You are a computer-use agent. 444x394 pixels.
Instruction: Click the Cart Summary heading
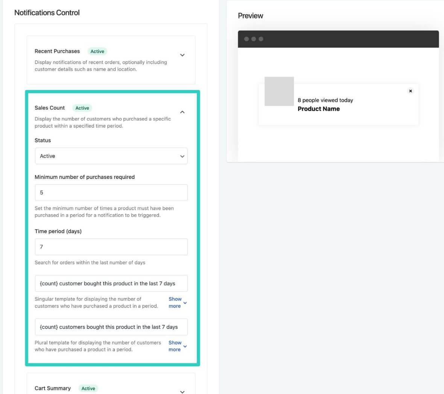(53, 388)
